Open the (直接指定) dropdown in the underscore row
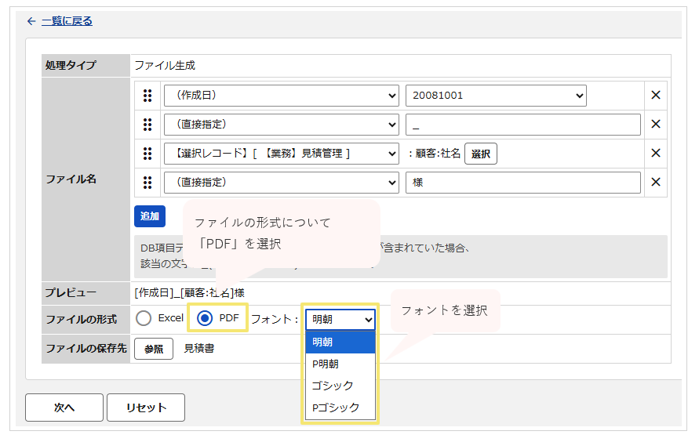 (282, 125)
